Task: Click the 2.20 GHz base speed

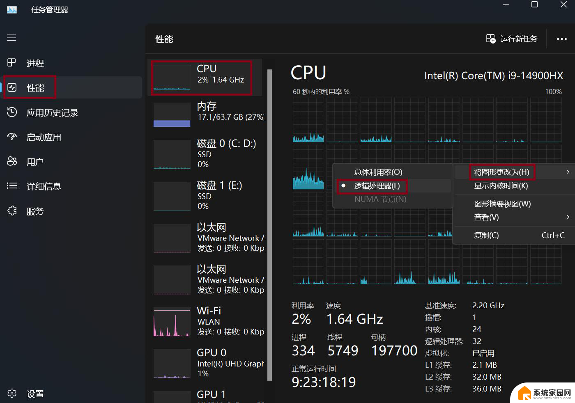Action: [488, 305]
